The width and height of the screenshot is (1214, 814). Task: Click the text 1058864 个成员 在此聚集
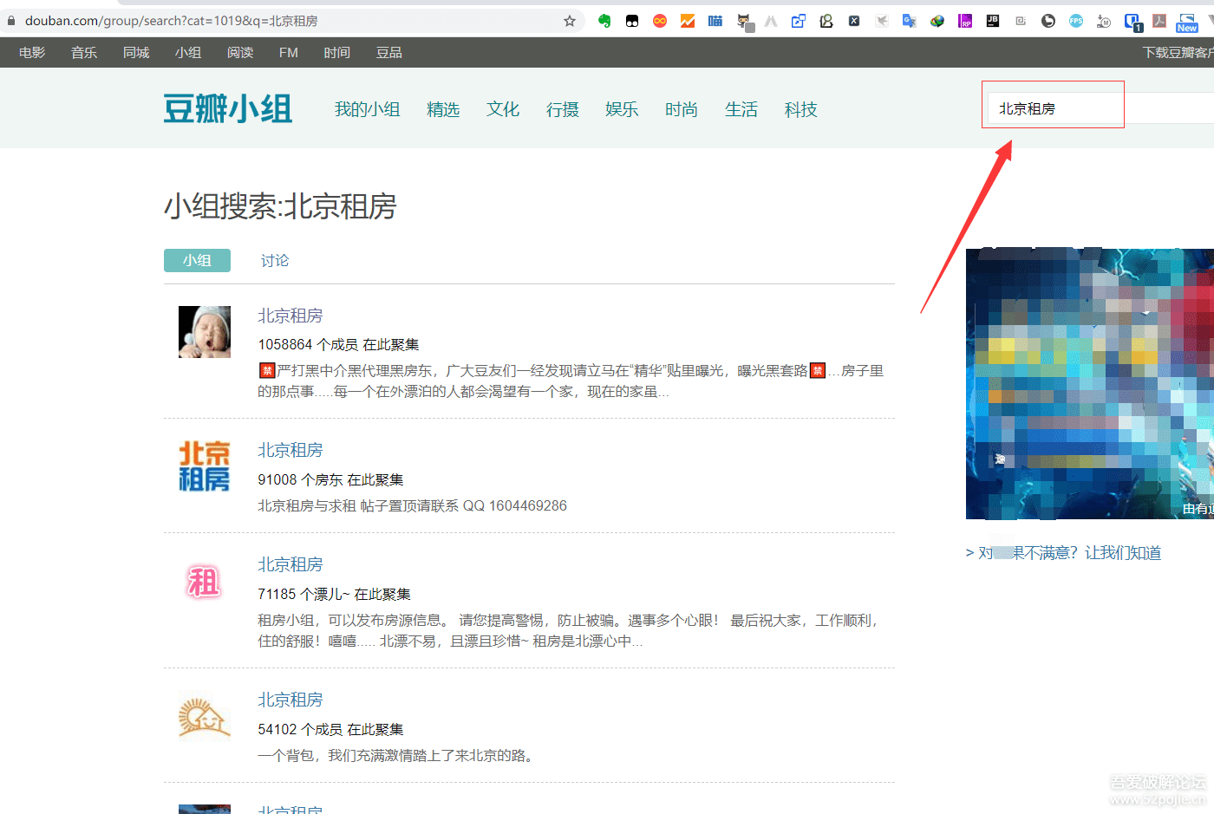click(x=338, y=344)
